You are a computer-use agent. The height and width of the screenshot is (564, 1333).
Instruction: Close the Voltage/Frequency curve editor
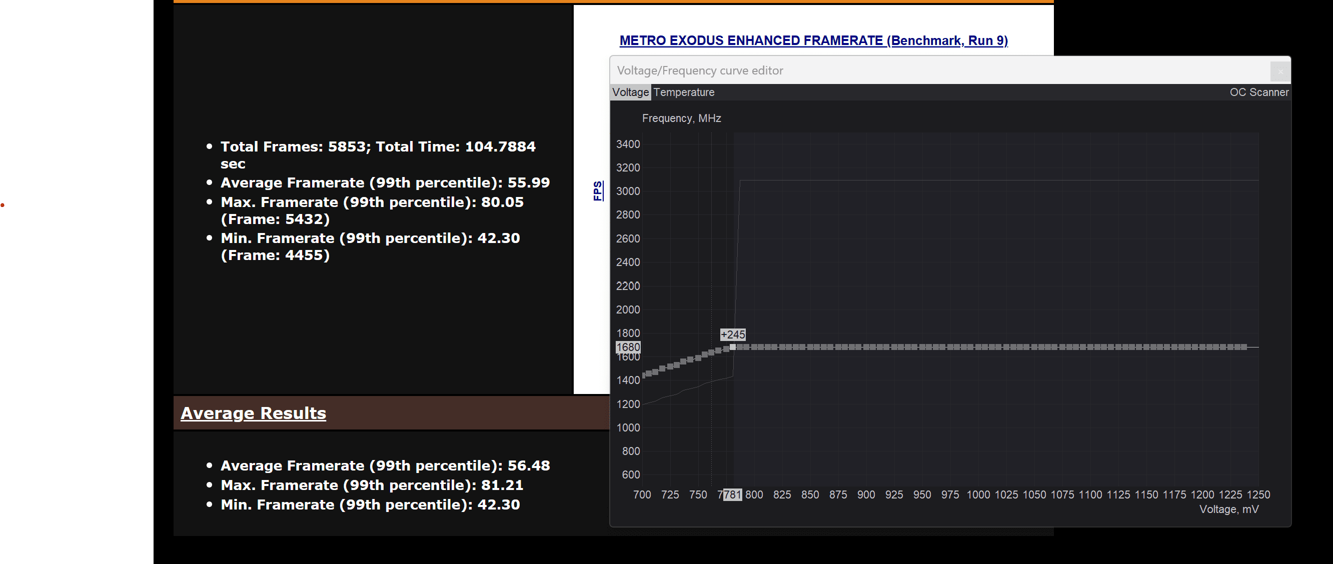tap(1280, 71)
